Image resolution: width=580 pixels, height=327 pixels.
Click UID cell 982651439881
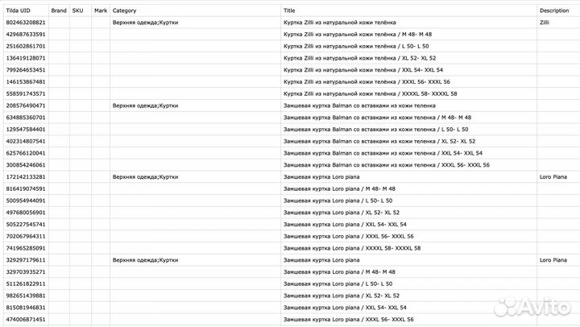coord(26,296)
